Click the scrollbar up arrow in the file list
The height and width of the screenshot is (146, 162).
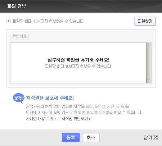(149, 45)
